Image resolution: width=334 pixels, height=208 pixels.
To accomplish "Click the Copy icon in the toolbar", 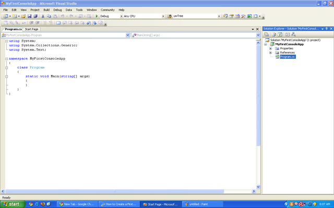I will click(x=49, y=16).
